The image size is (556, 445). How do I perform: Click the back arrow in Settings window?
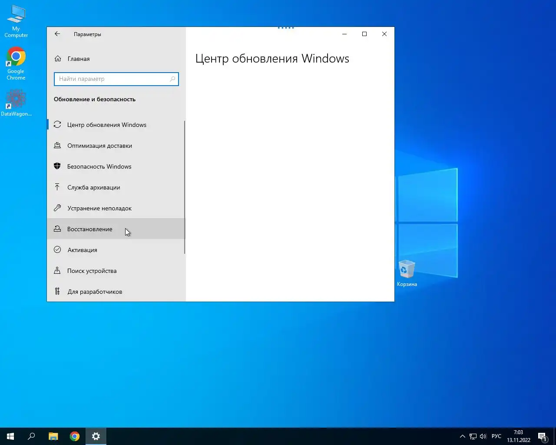tap(57, 34)
